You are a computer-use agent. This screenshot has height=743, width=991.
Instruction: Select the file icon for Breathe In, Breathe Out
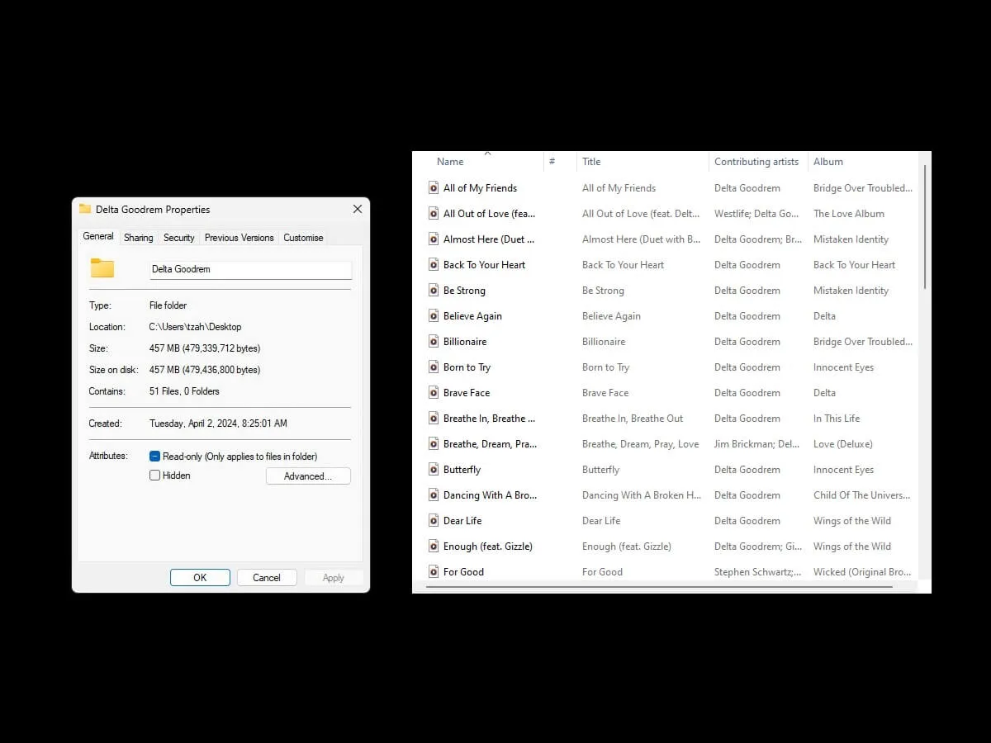(434, 418)
